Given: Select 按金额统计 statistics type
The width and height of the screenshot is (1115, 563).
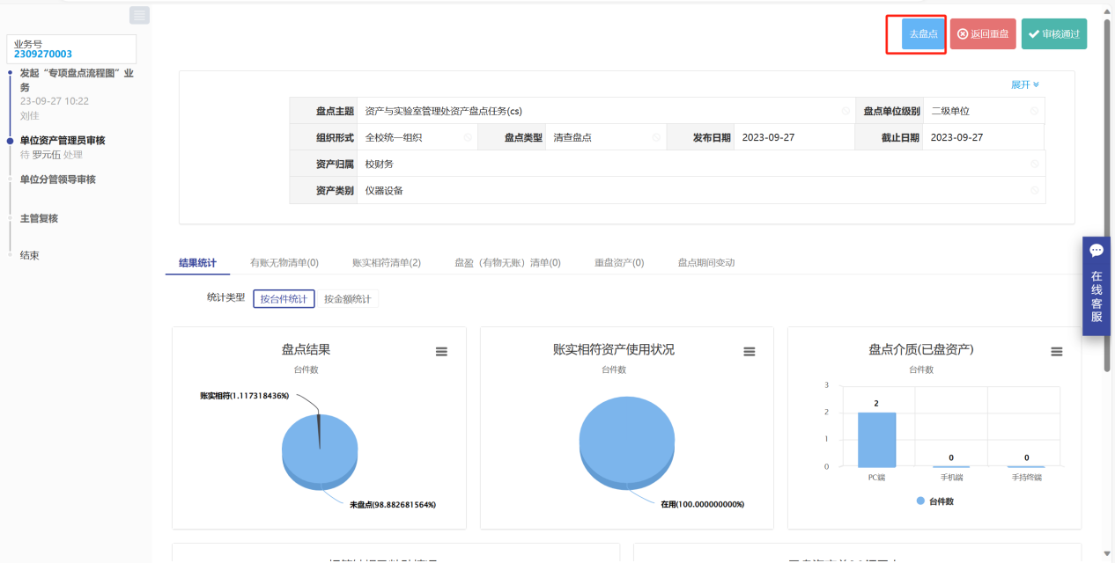Looking at the screenshot, I should tap(348, 299).
